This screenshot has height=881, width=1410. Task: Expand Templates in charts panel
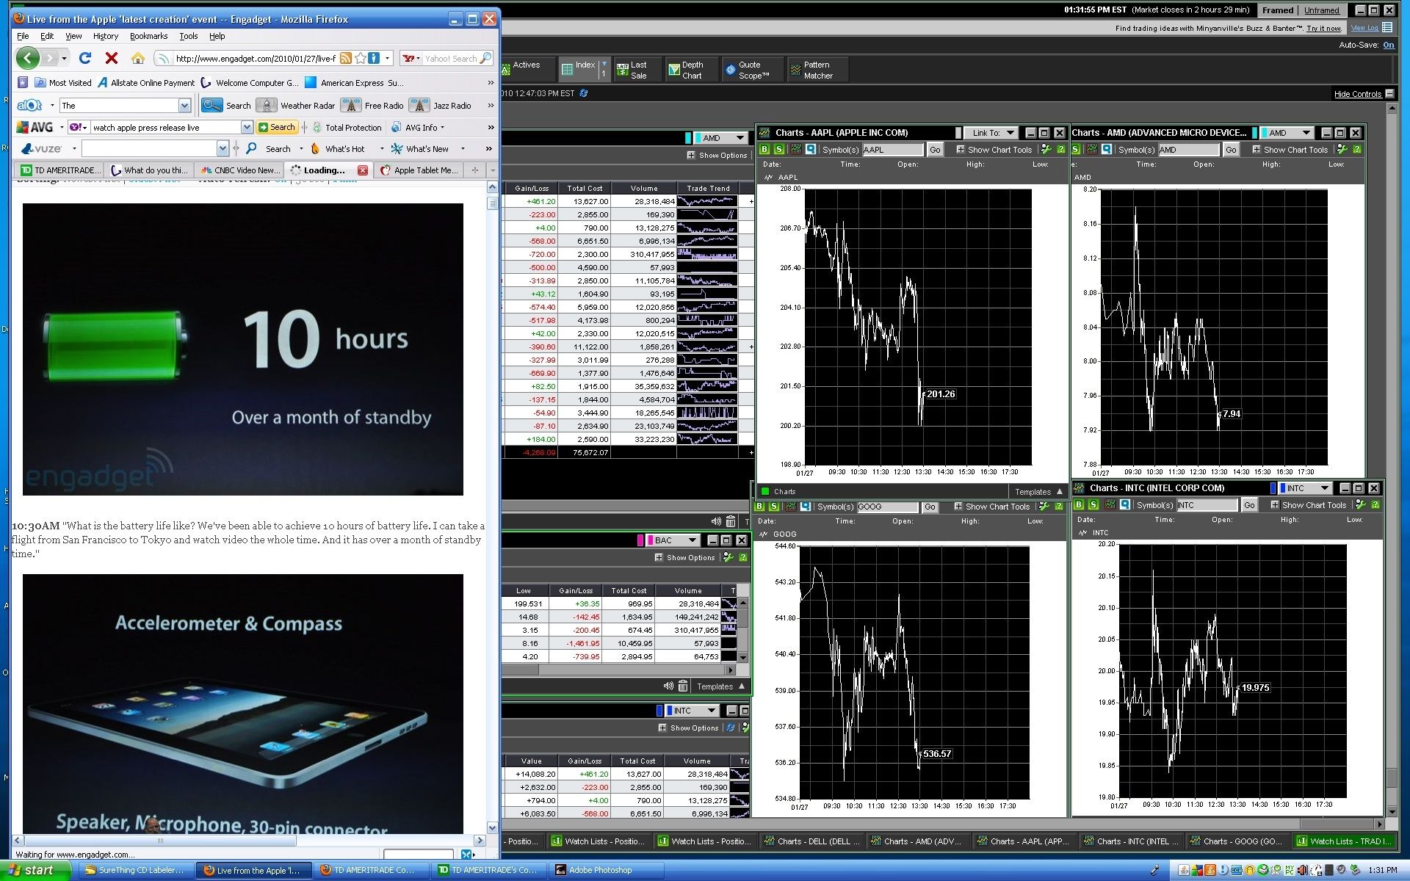(x=1039, y=492)
